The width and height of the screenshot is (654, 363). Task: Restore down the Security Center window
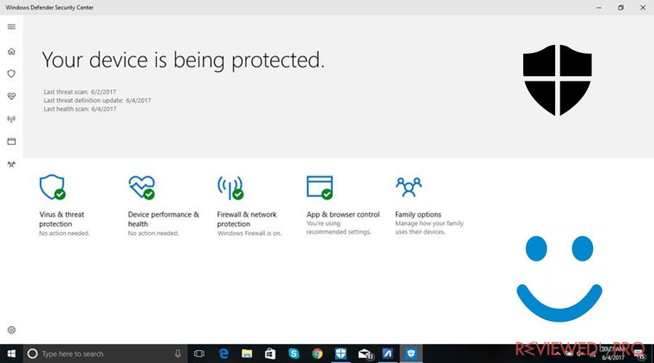pos(621,7)
